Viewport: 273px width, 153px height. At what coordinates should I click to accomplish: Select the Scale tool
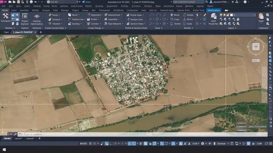188,24
